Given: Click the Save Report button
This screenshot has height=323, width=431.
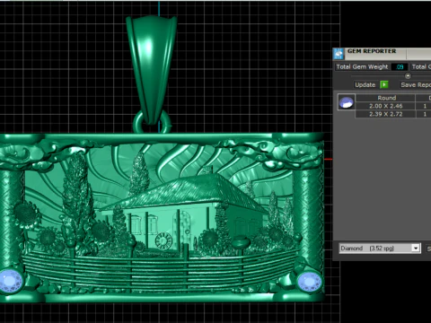Looking at the screenshot, I should (416, 84).
